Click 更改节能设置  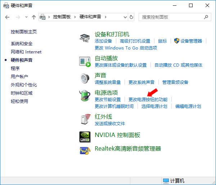pos(108,100)
